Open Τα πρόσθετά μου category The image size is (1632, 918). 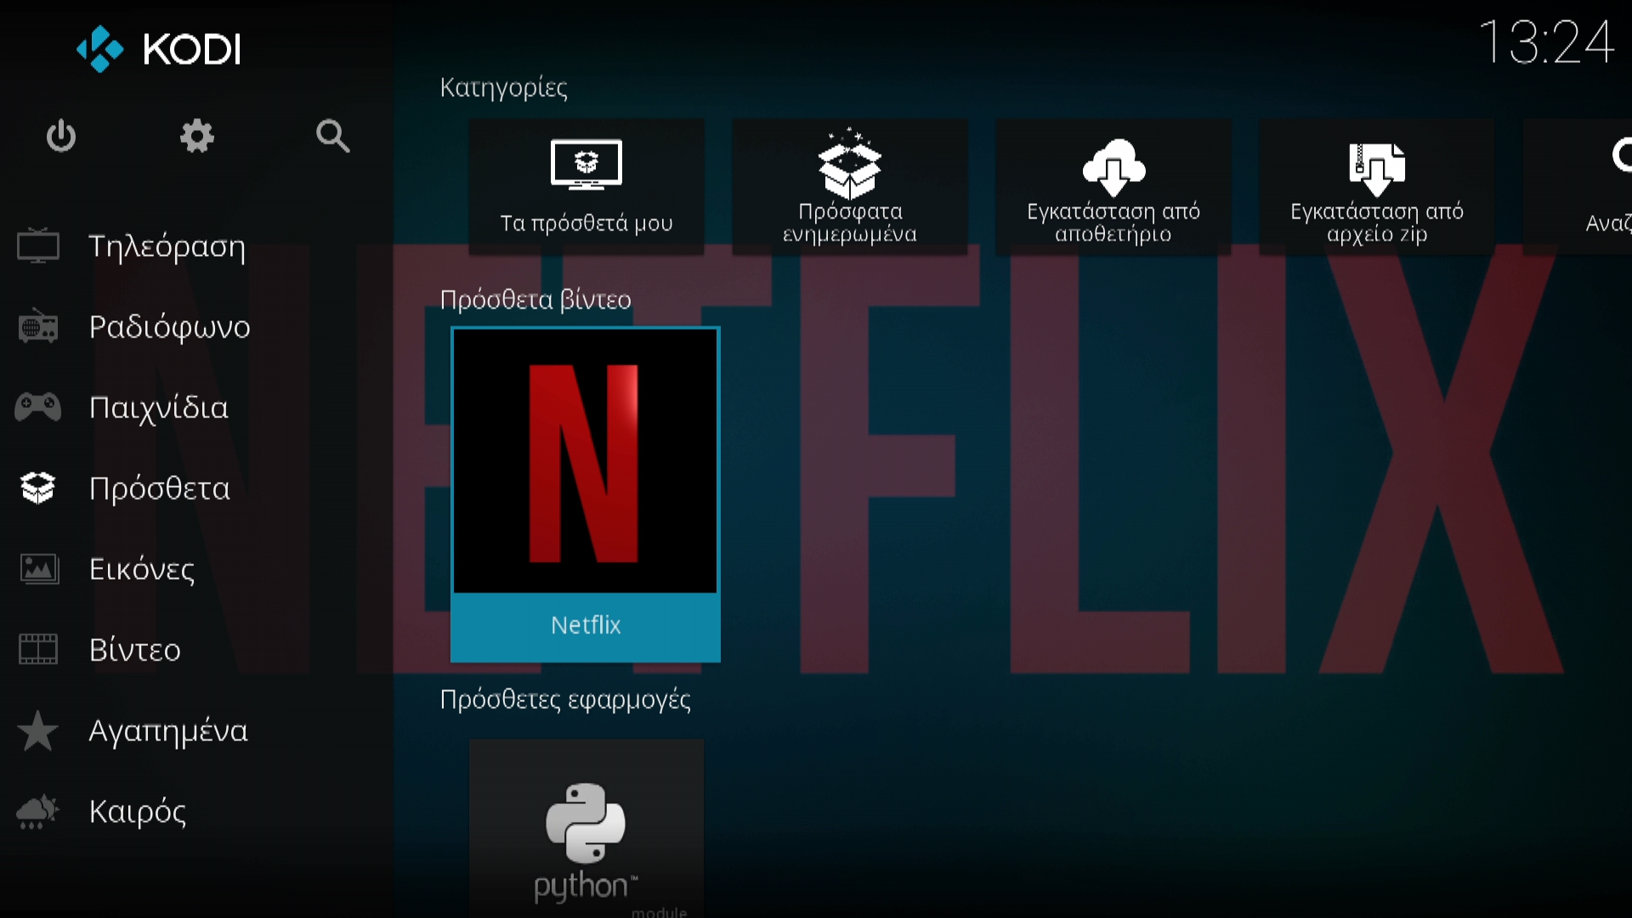point(586,187)
